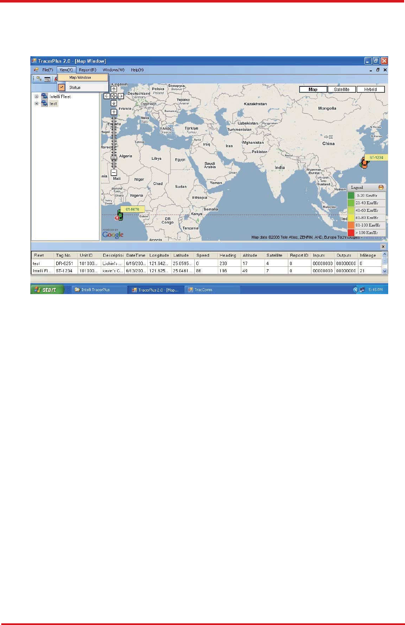The image size is (405, 625).
Task: Choose Map Window from View menu
Action: pyautogui.click(x=83, y=78)
